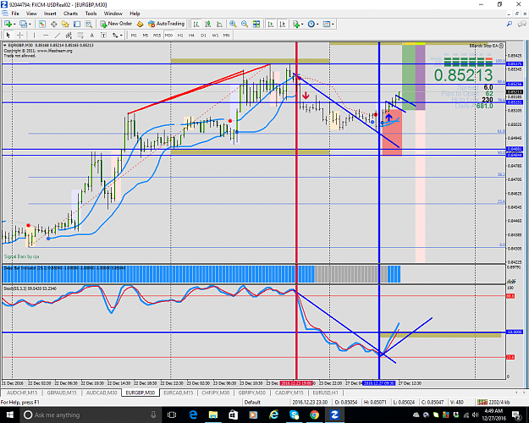Switch to the EURUSD,H1 chart tab
Screen dimensions: 529x423
tap(325, 393)
